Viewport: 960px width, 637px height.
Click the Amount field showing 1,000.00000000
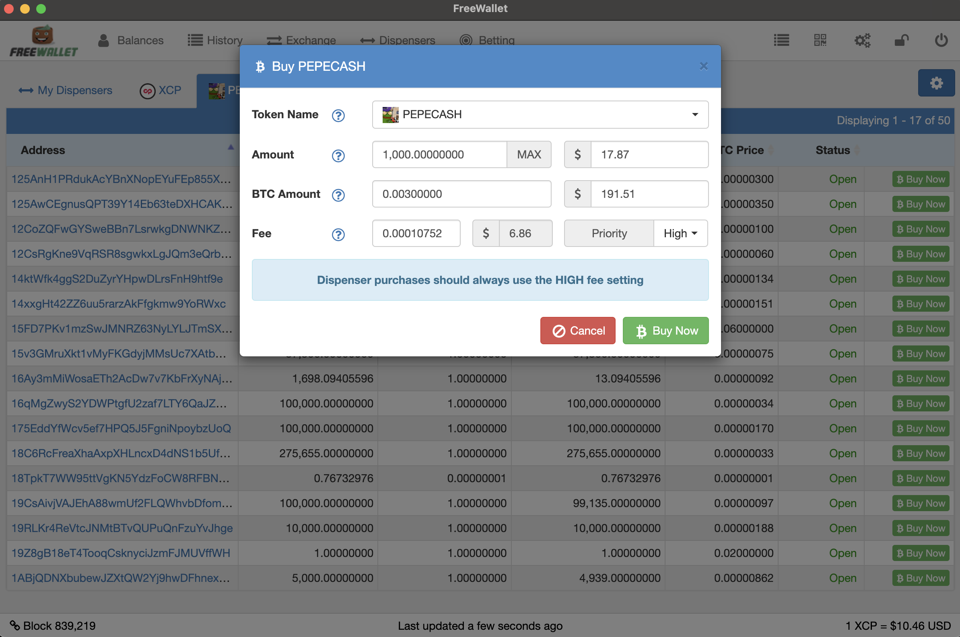pyautogui.click(x=439, y=154)
